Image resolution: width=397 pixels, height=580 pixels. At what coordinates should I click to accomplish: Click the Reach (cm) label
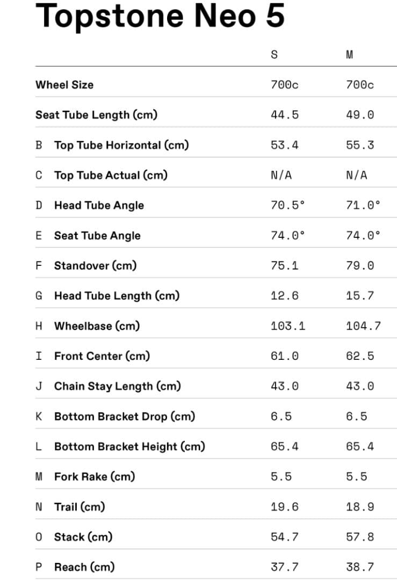(84, 567)
